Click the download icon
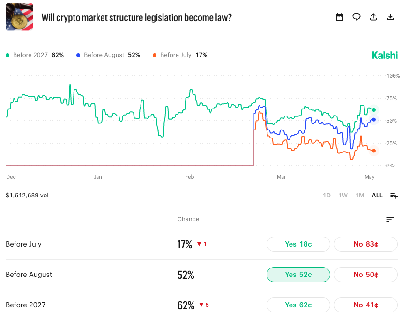Screen dimensions: 416x319 coord(390,17)
